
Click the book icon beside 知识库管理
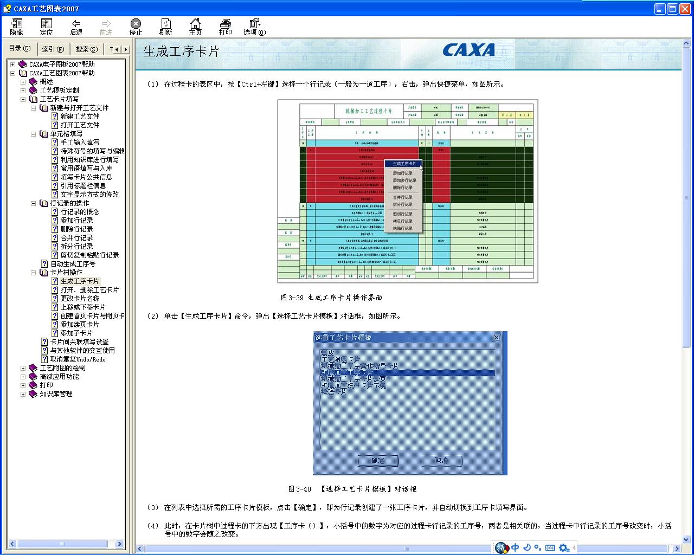tap(33, 394)
